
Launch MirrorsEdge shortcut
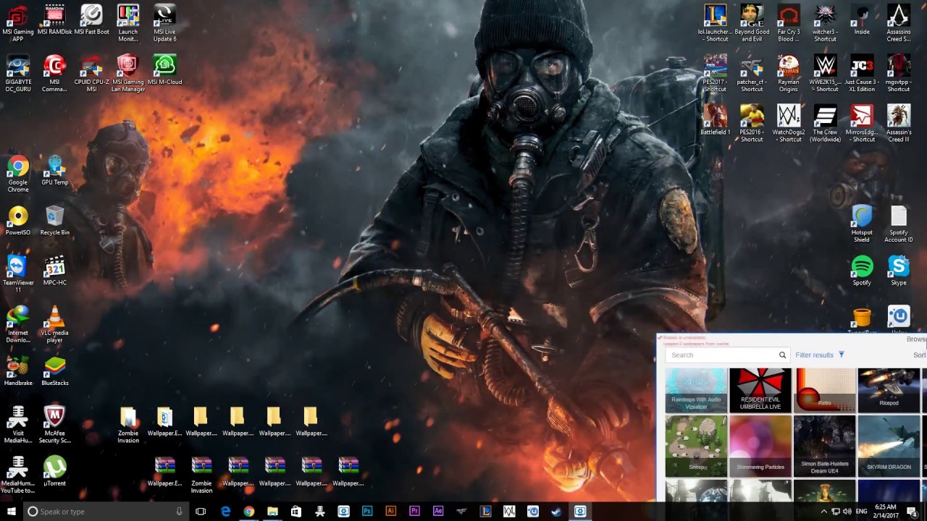coord(862,123)
